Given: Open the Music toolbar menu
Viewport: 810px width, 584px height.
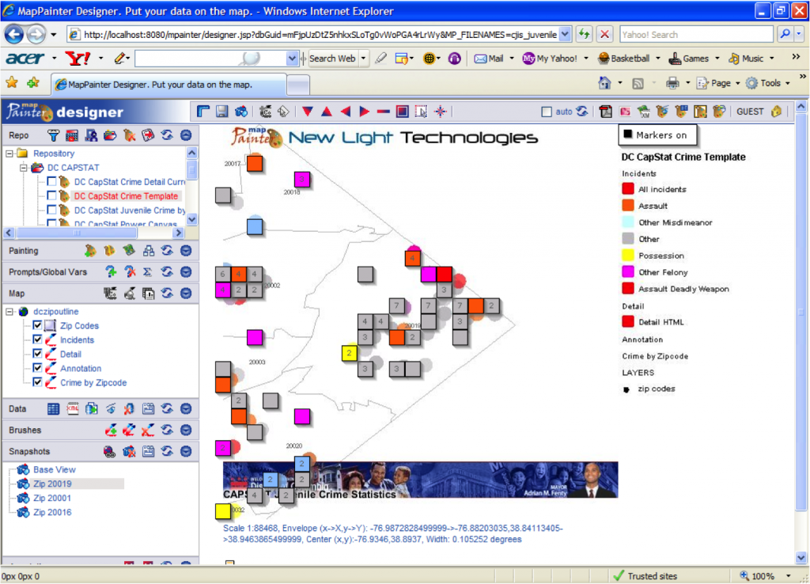Looking at the screenshot, I should pos(751,59).
